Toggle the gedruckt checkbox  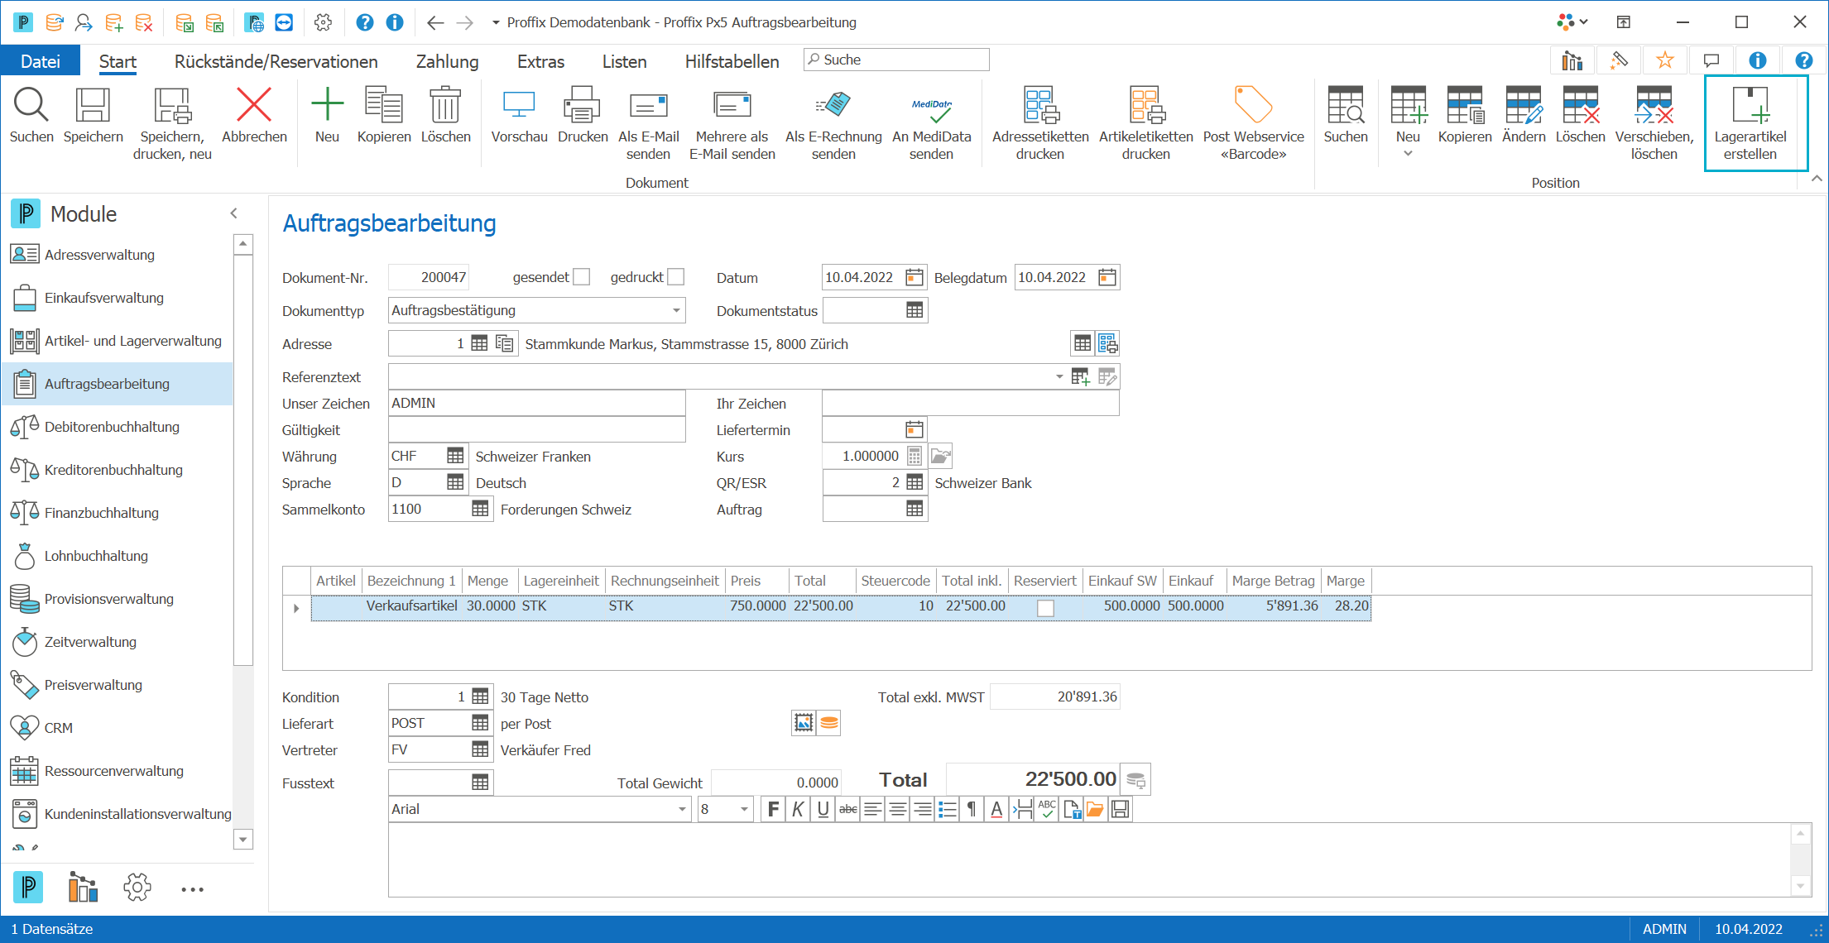(676, 277)
